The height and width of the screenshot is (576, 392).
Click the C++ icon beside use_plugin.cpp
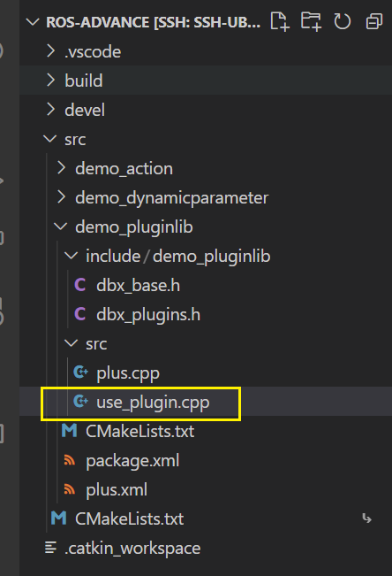[x=80, y=401]
